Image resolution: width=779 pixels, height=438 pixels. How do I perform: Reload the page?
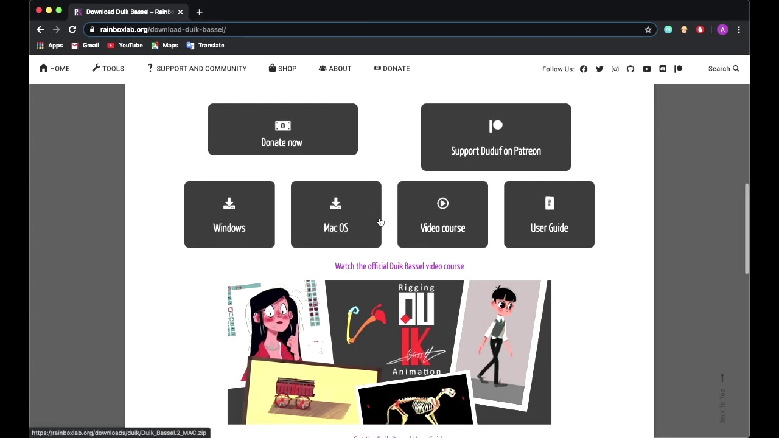(x=72, y=29)
